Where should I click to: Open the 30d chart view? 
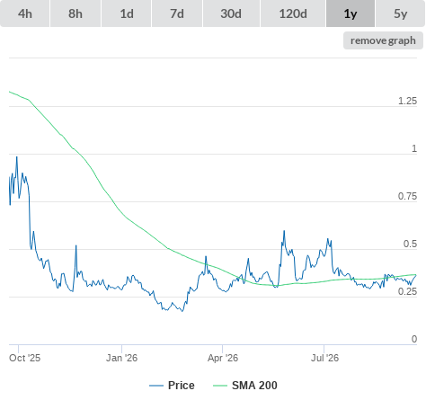coord(231,13)
